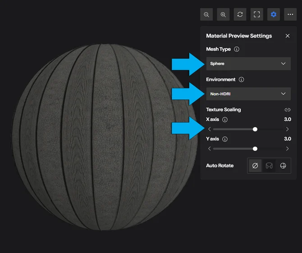
Task: Close the Material Preview Settings panel
Action: [288, 36]
